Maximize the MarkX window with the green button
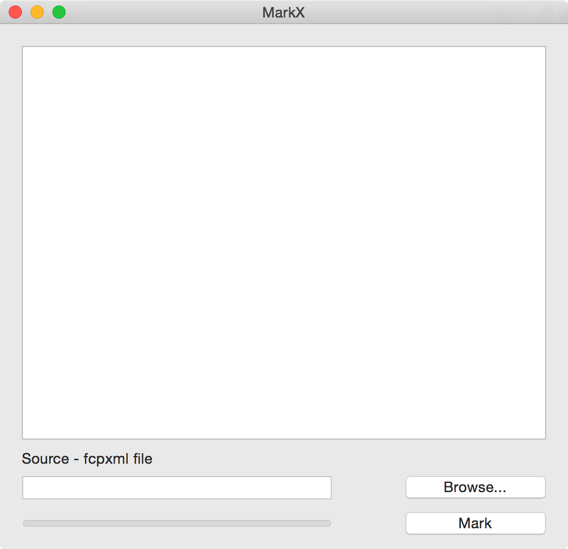 tap(59, 12)
